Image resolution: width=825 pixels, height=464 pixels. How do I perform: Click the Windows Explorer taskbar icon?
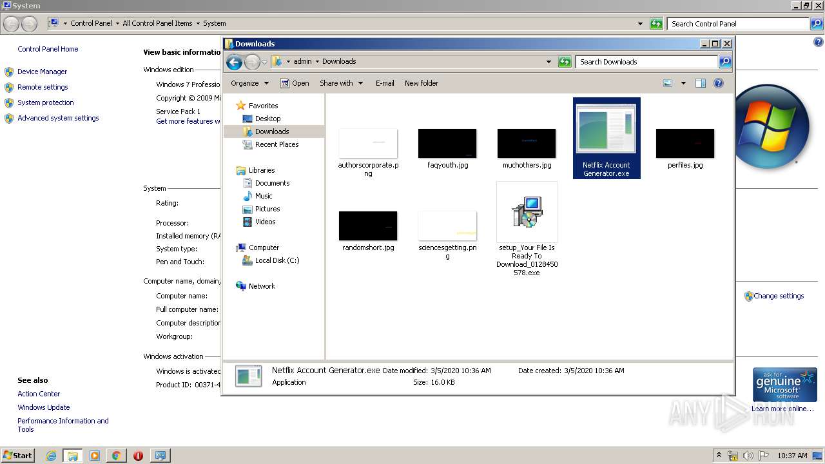[x=73, y=456]
